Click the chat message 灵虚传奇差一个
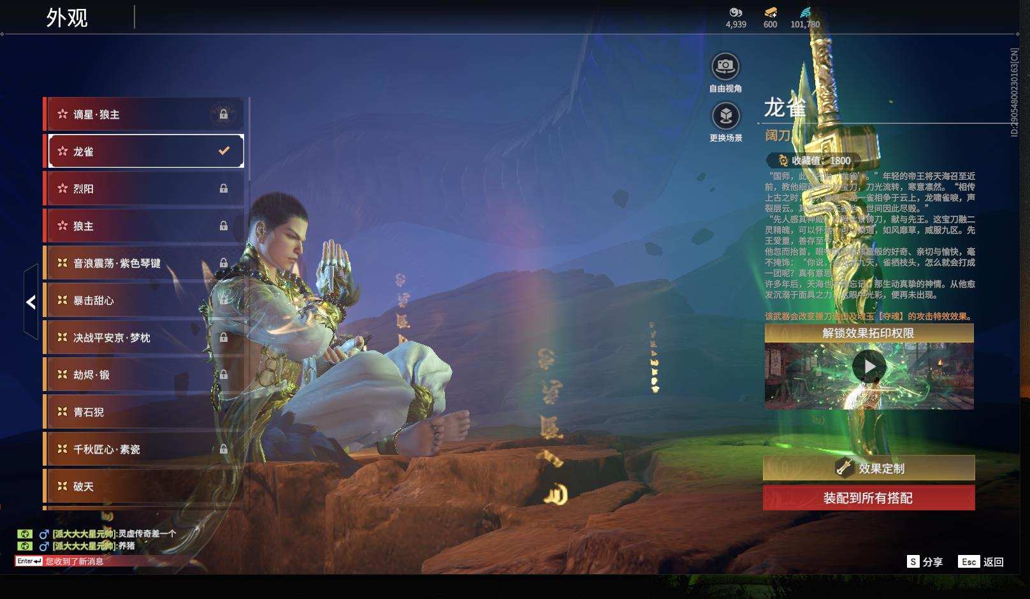This screenshot has width=1030, height=599. coord(147,534)
